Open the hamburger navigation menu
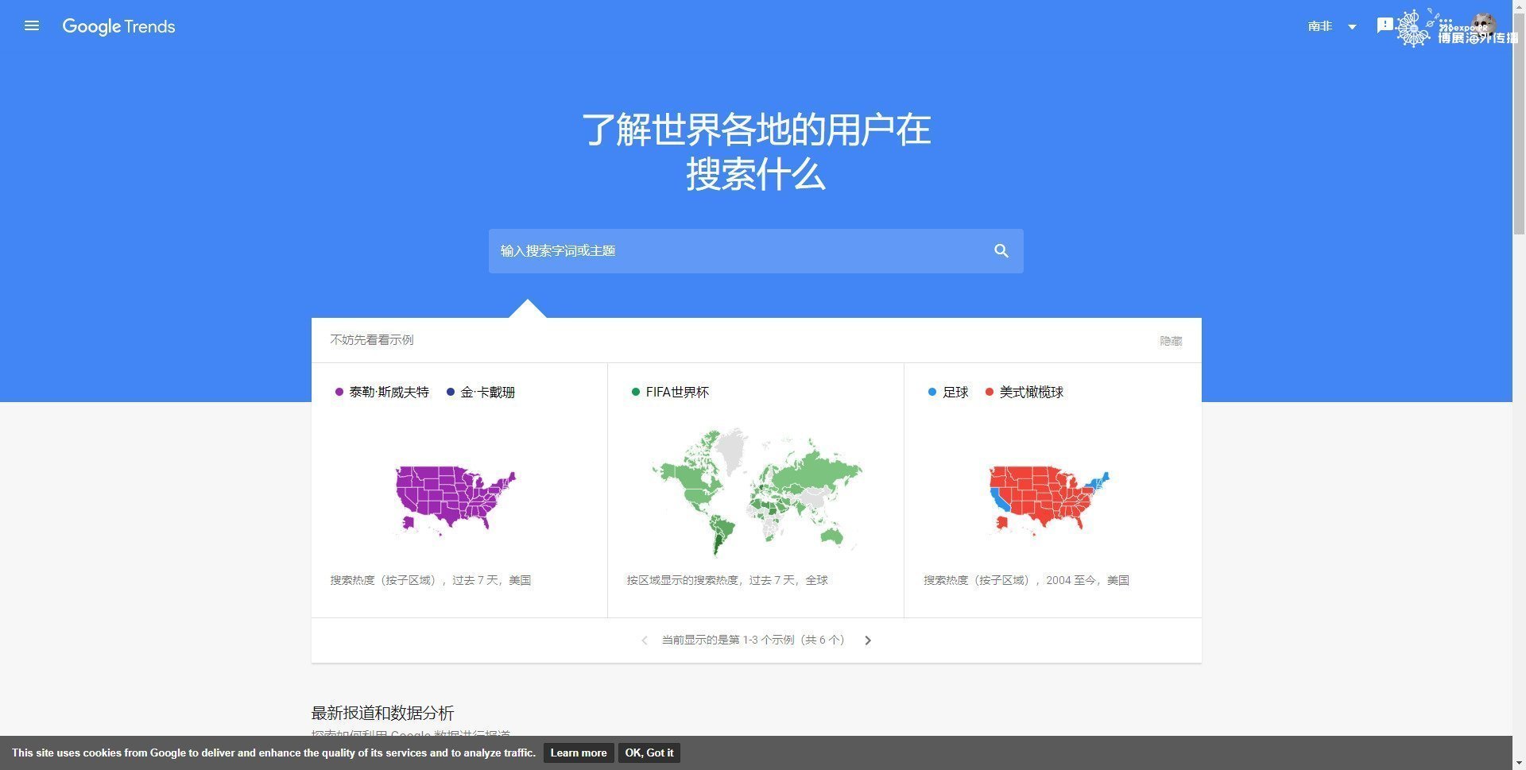1526x770 pixels. click(x=32, y=26)
